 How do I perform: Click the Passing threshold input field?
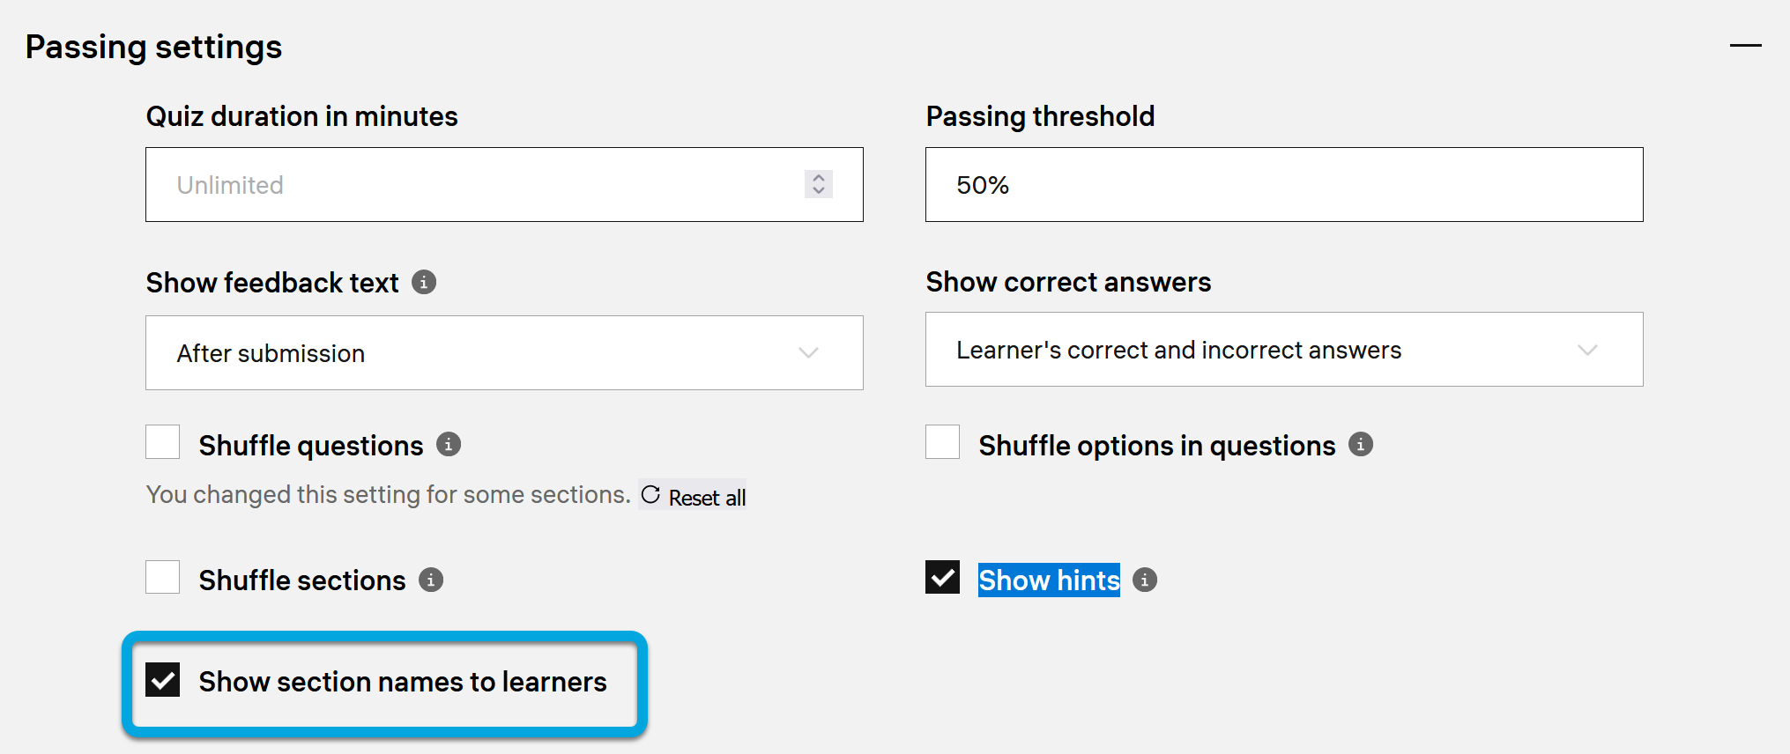tap(1284, 185)
